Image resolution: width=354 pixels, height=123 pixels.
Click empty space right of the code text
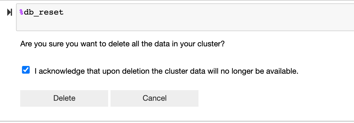(x=209, y=12)
